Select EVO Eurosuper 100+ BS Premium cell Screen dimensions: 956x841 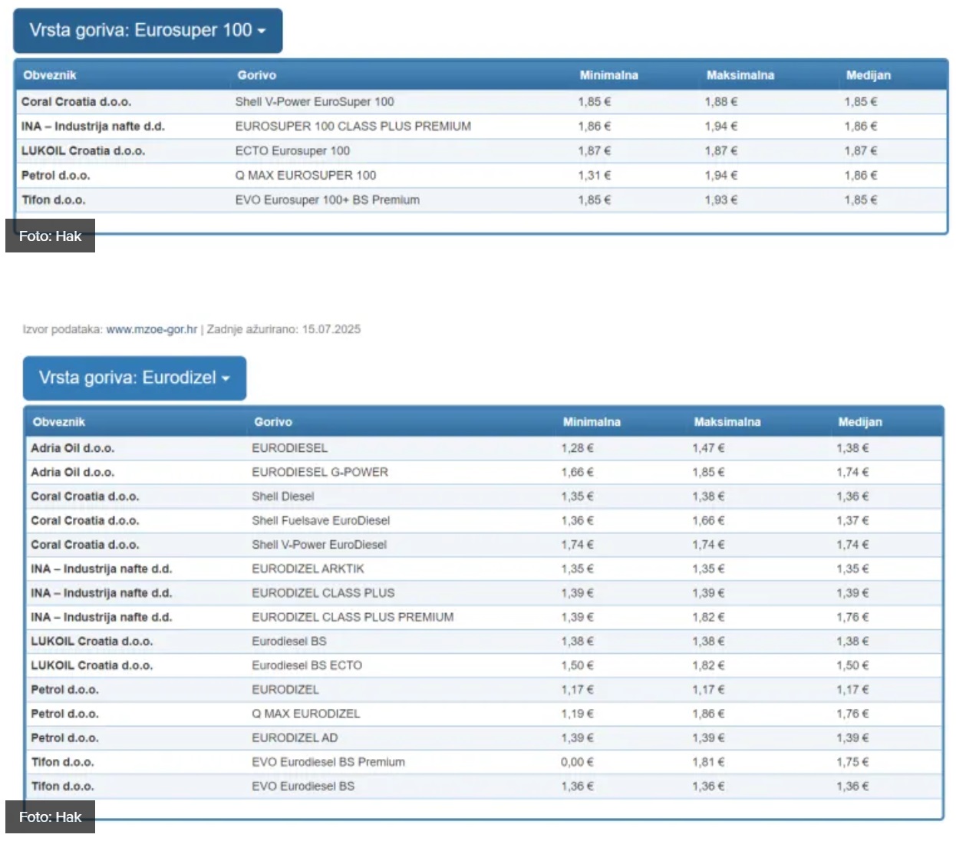click(x=327, y=200)
